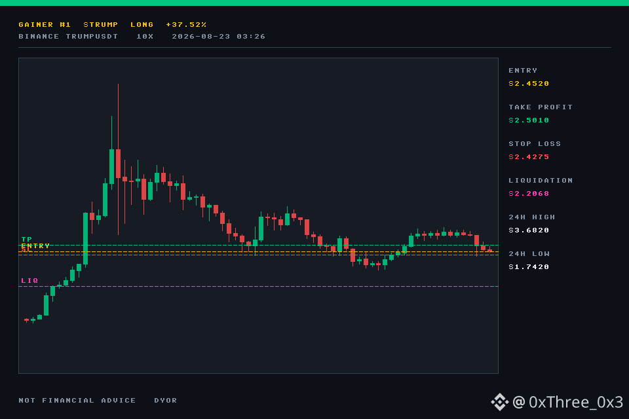Click the 24H LOW heading
The image size is (629, 419).
click(x=529, y=254)
